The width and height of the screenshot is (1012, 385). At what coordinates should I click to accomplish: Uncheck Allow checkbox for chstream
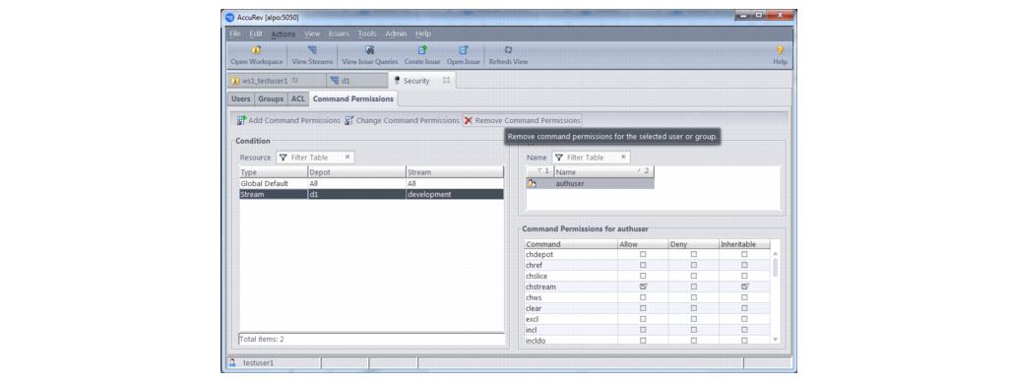(642, 287)
